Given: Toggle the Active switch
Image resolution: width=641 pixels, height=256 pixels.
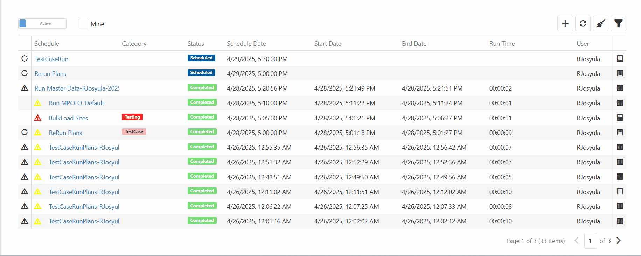Looking at the screenshot, I should (x=42, y=23).
